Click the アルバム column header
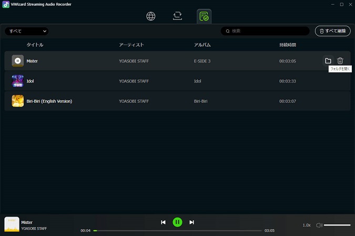This screenshot has height=236, width=355. [202, 45]
